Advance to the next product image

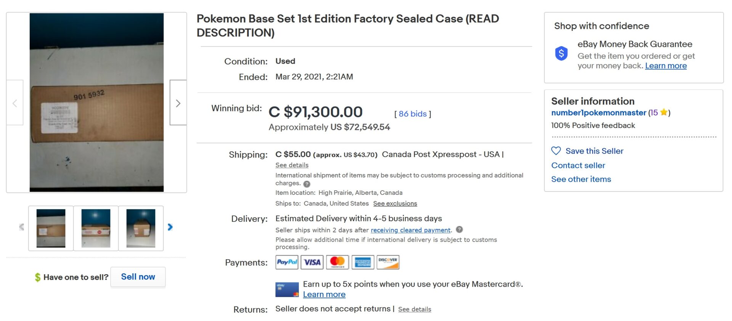[x=178, y=103]
